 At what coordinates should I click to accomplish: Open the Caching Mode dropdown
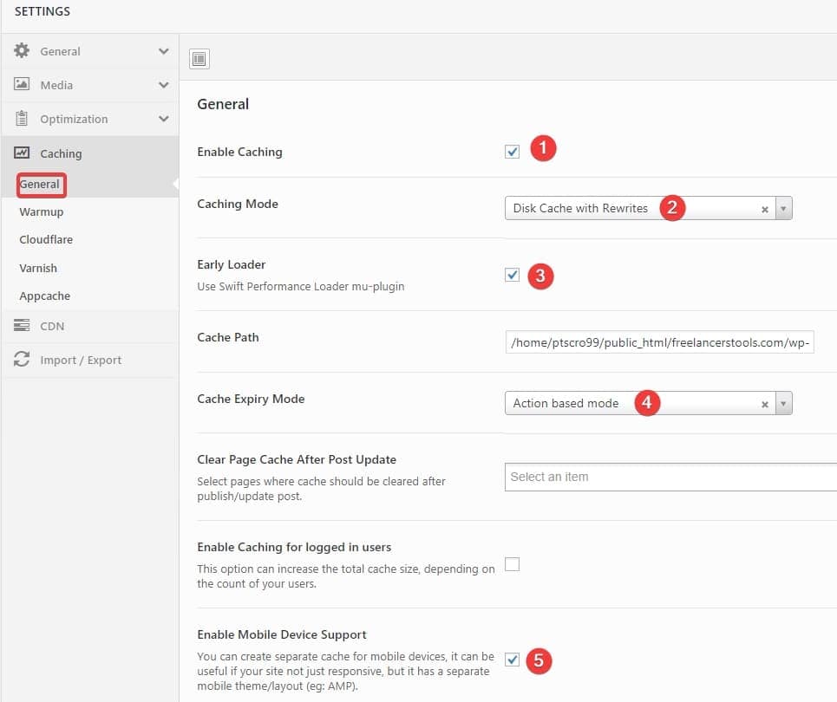point(783,208)
